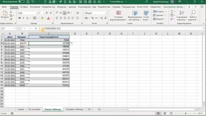The width and height of the screenshot is (206, 116).
Task: Open the Файл tab
Action: (x=4, y=7)
